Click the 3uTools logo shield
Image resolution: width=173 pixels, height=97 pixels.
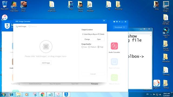[x=7, y=26]
